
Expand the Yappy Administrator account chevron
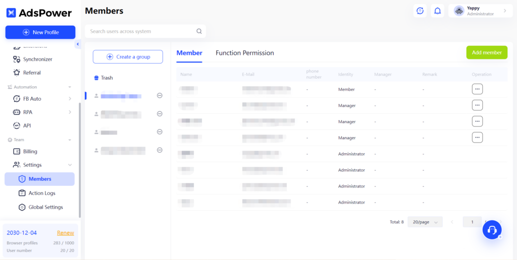[x=505, y=11]
